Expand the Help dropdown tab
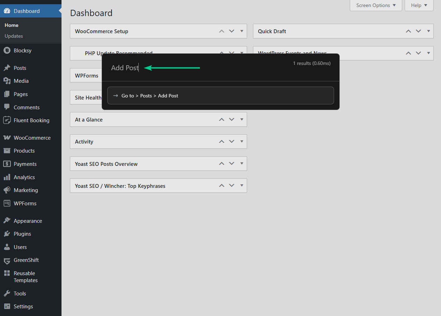Image resolution: width=441 pixels, height=316 pixels. [x=419, y=5]
